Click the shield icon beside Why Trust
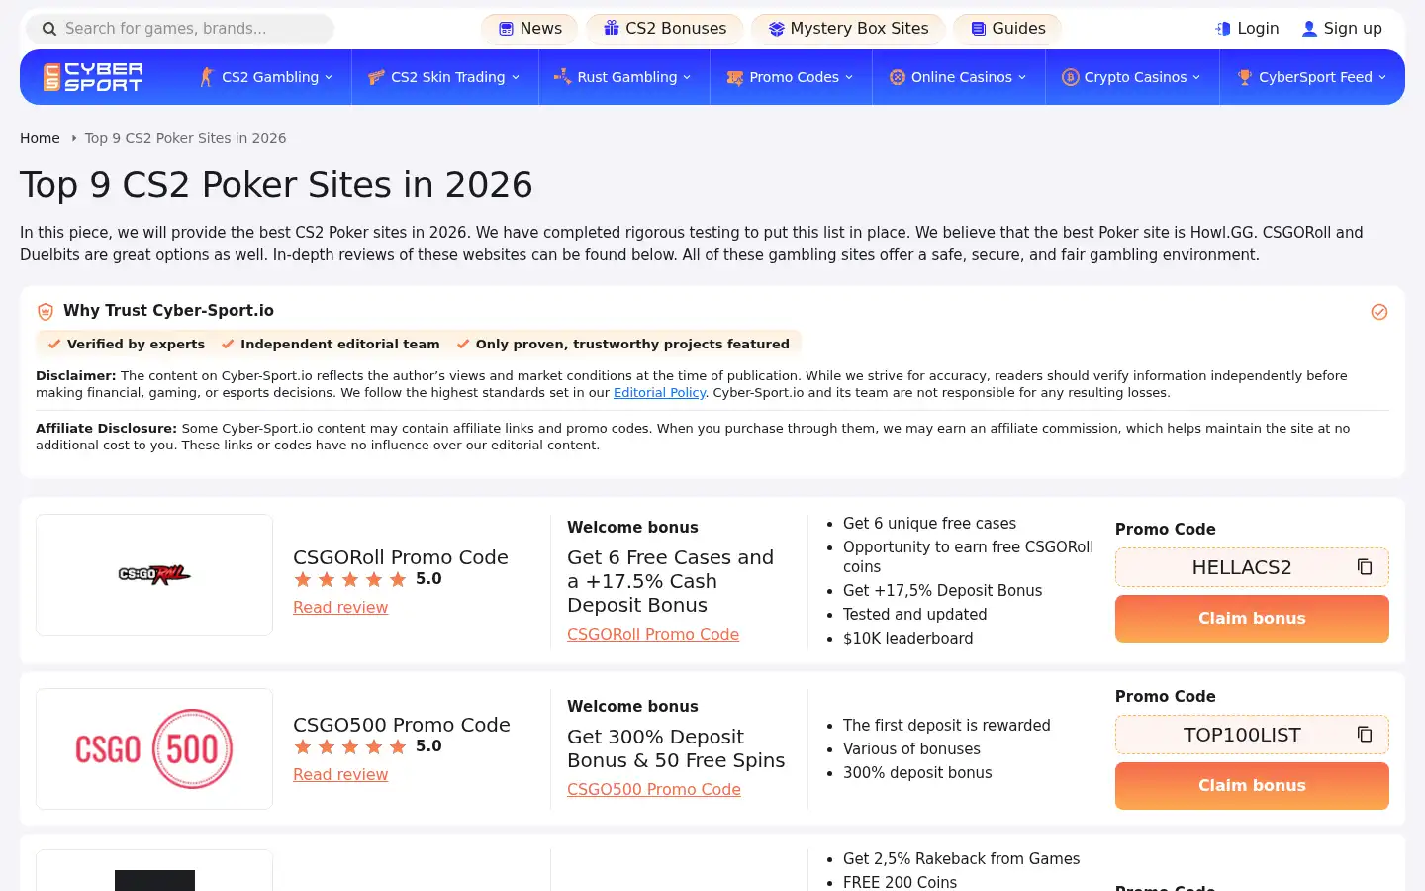Viewport: 1425px width, 891px height. point(46,311)
